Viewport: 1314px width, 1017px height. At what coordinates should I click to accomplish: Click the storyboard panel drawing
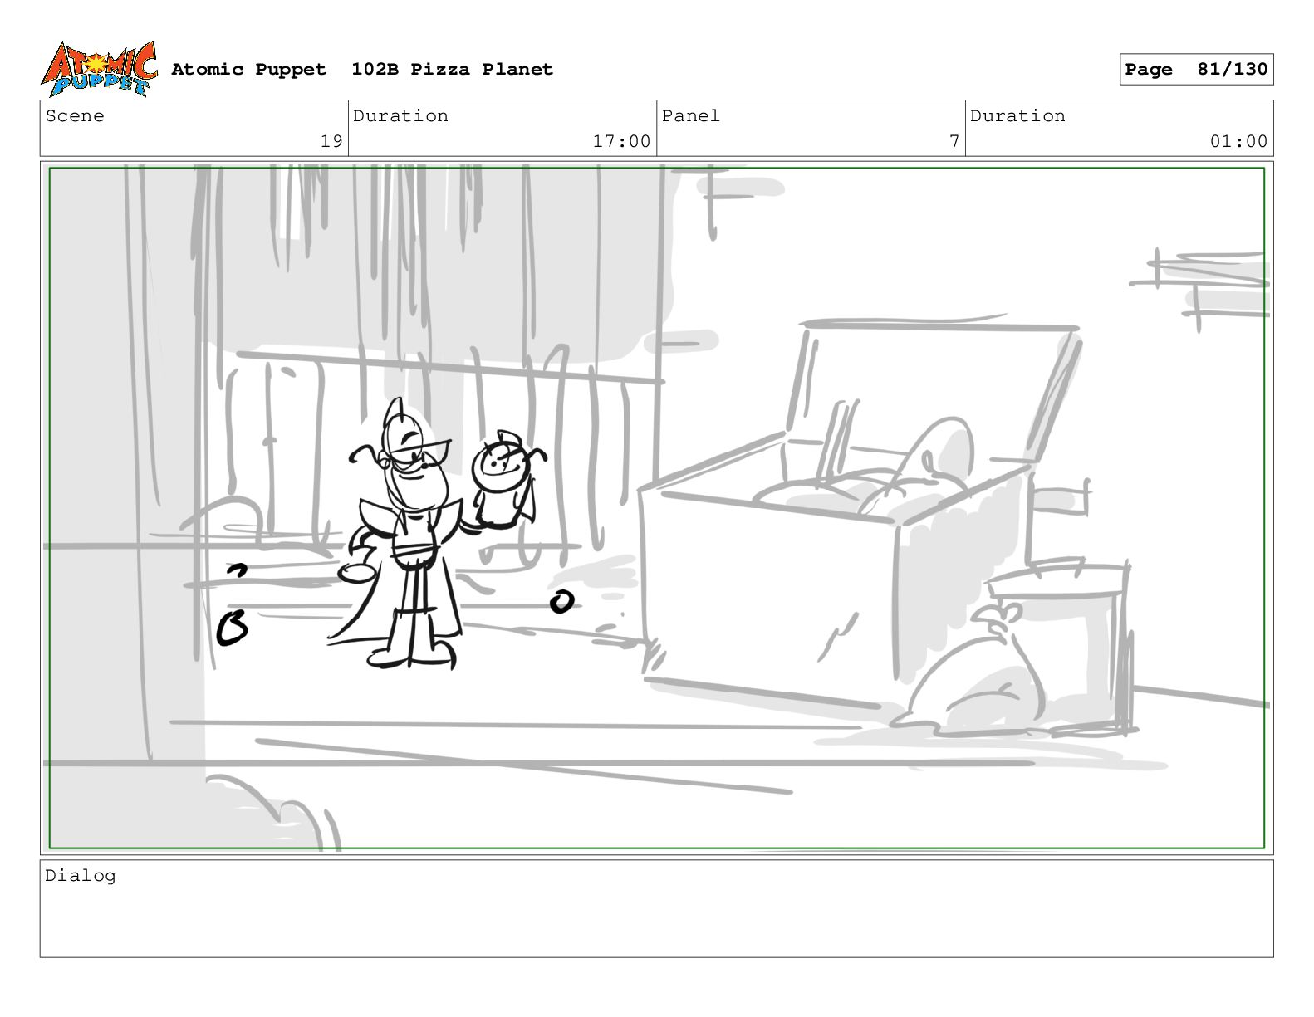(656, 508)
